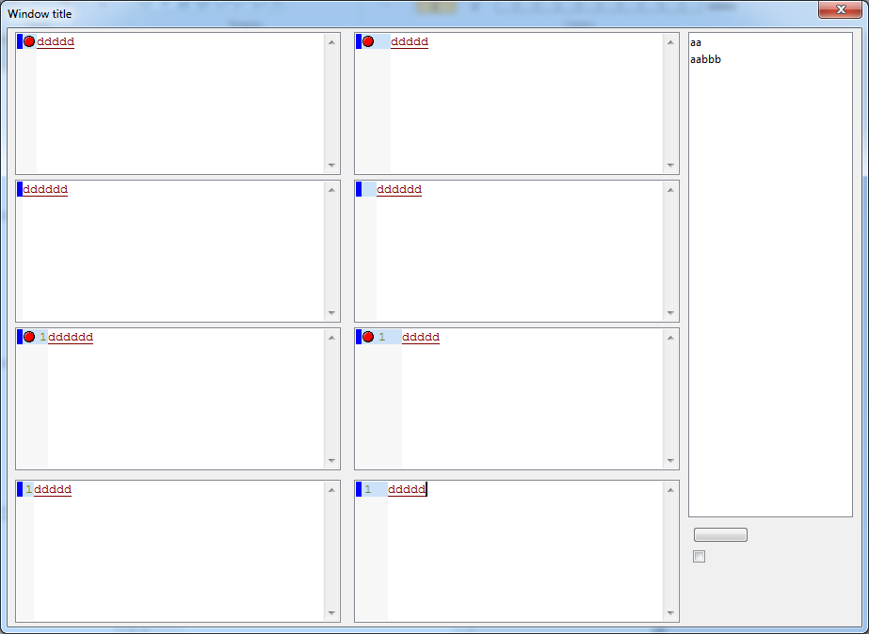Screen dimensions: 869x634
Task: Toggle red breakpoint in third-row right editor
Action: pyautogui.click(x=368, y=337)
